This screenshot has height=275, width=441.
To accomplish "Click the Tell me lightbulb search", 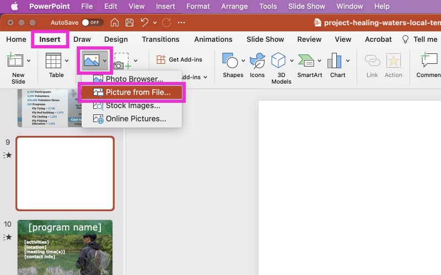I will pyautogui.click(x=420, y=39).
